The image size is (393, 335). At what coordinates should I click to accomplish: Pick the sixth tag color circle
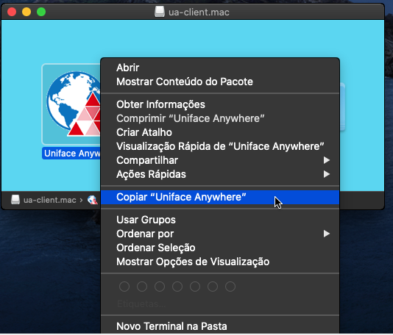coord(213,287)
